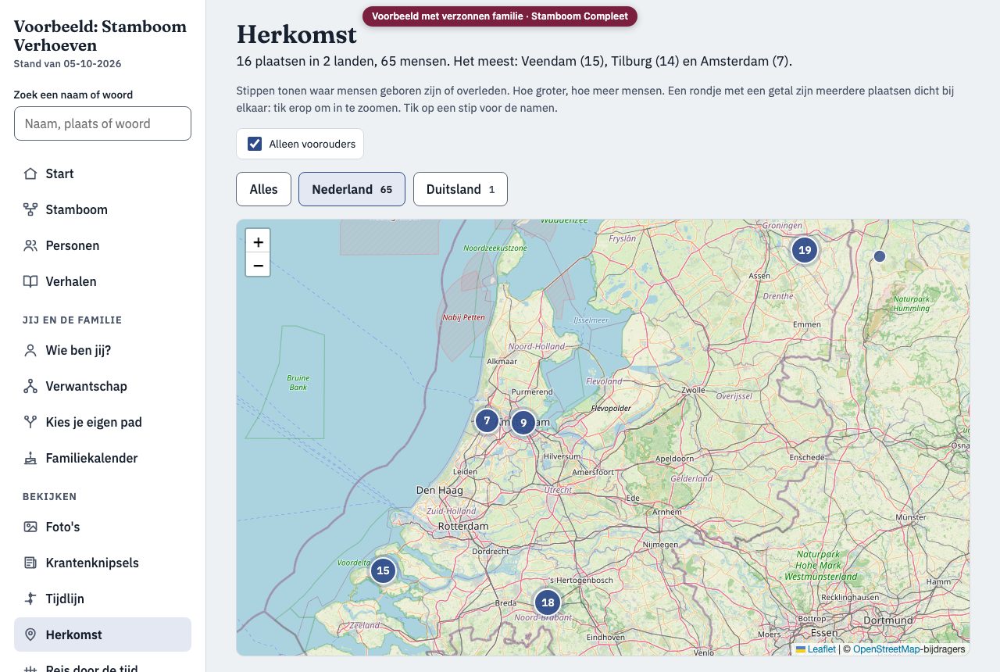Image resolution: width=1000 pixels, height=672 pixels.
Task: Open the Verhalen book icon
Action: [30, 281]
